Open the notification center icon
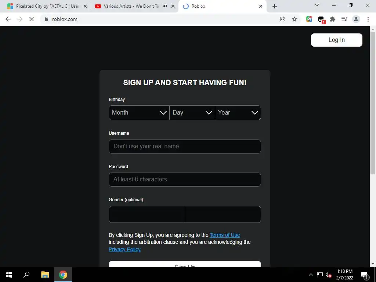Screen dimensions: 376x282 click(x=364, y=275)
